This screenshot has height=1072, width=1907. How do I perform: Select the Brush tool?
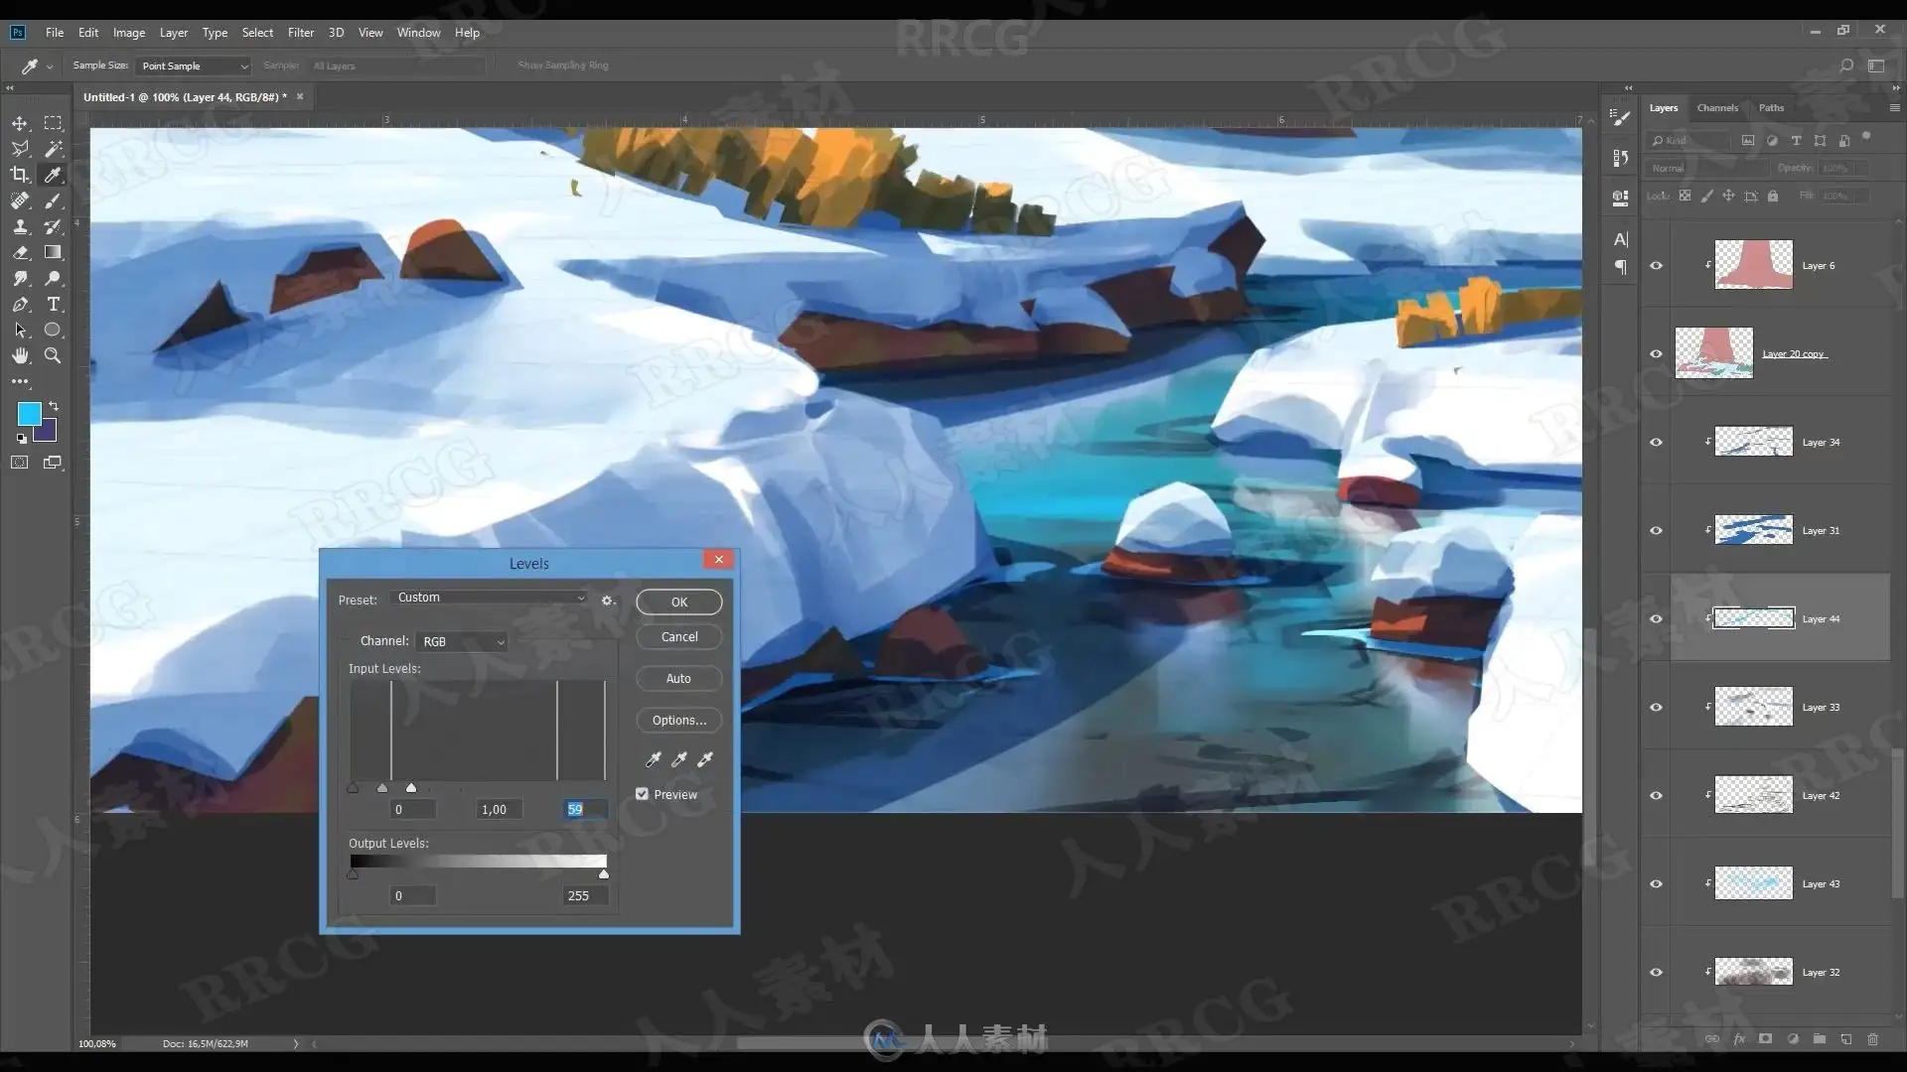coord(53,201)
